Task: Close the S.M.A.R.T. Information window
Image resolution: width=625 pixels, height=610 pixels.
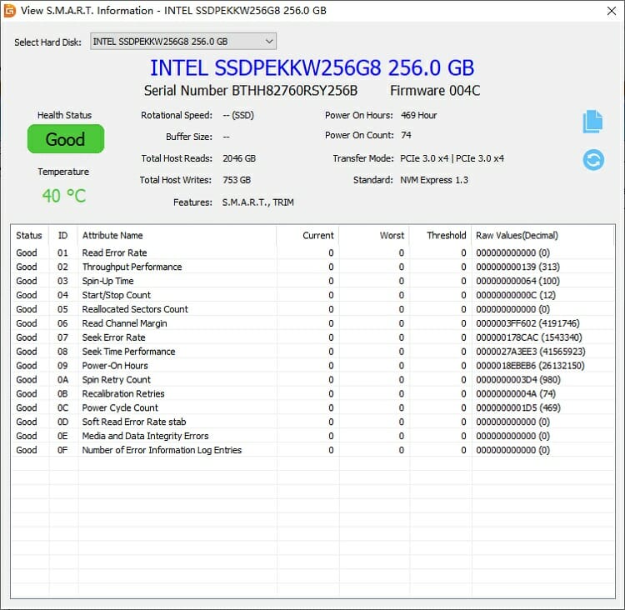Action: (x=606, y=11)
